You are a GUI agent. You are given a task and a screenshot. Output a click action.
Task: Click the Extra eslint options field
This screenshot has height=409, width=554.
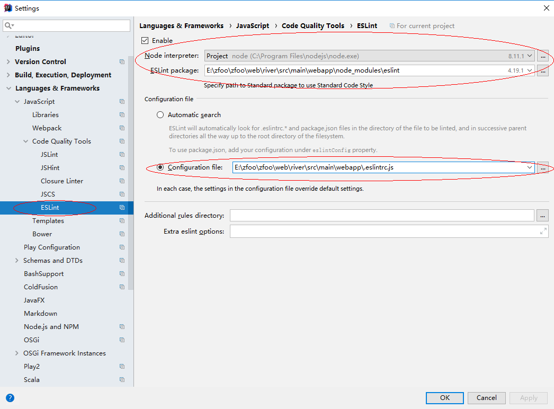(x=389, y=232)
